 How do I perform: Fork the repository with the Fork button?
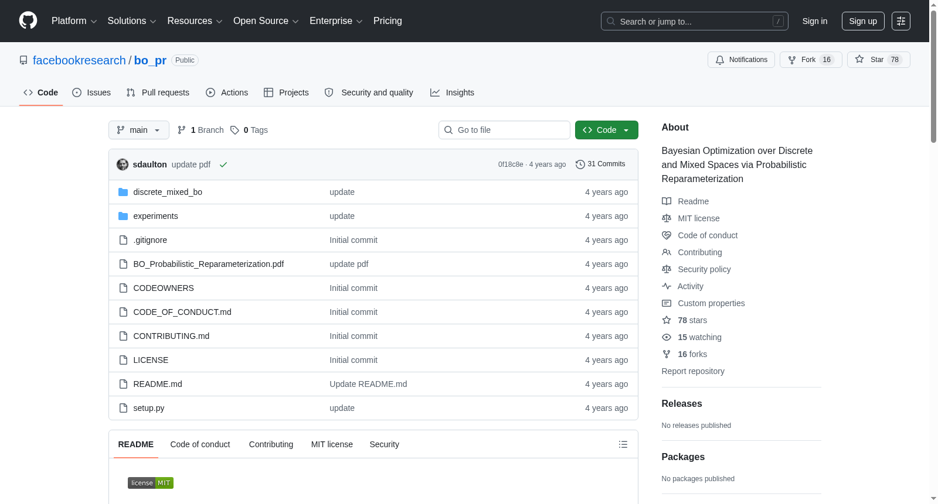click(x=811, y=60)
